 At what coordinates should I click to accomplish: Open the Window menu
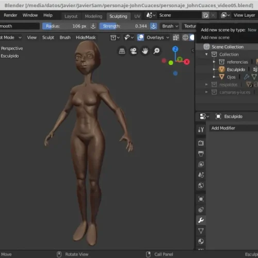click(30, 15)
